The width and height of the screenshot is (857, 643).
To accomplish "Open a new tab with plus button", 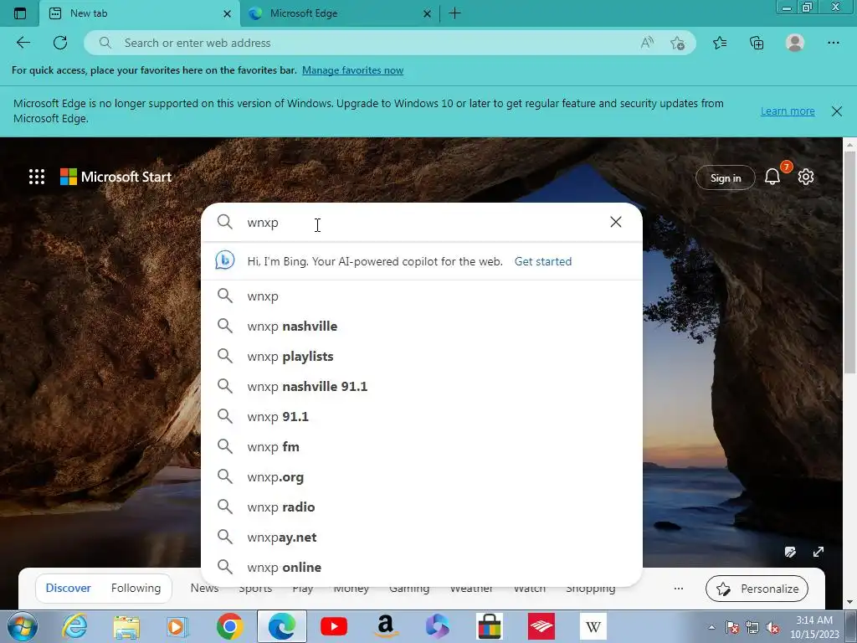I will point(454,13).
